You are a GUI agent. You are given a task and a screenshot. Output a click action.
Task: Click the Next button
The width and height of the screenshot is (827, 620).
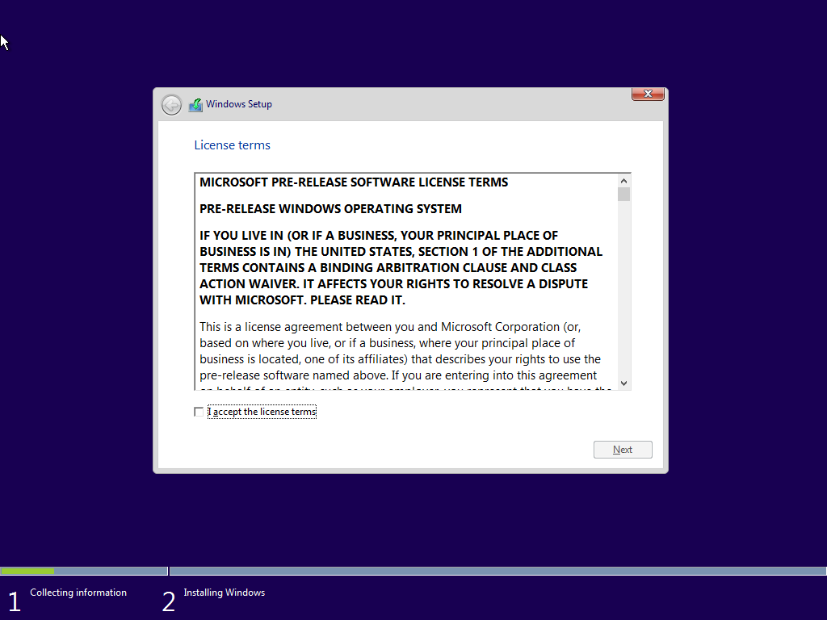tap(623, 450)
